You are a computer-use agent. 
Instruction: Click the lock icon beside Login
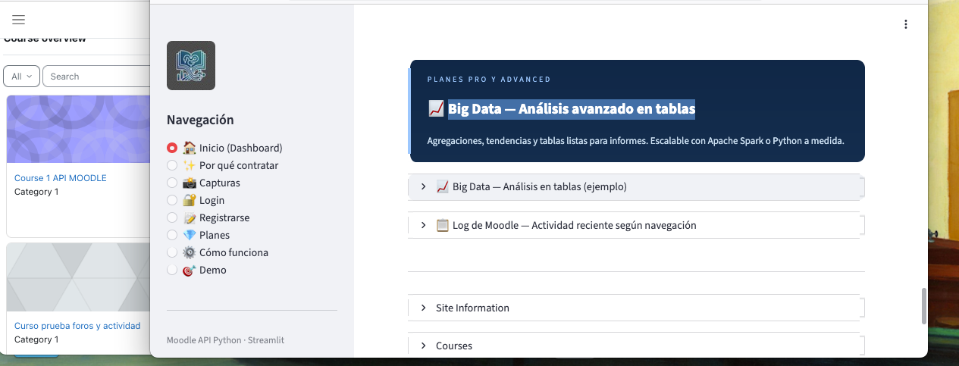[190, 200]
